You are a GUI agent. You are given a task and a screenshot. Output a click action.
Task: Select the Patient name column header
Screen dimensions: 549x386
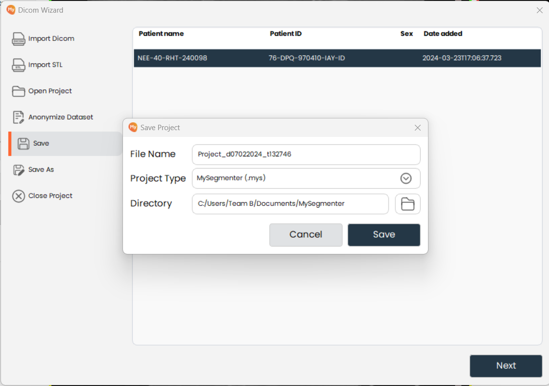point(161,34)
